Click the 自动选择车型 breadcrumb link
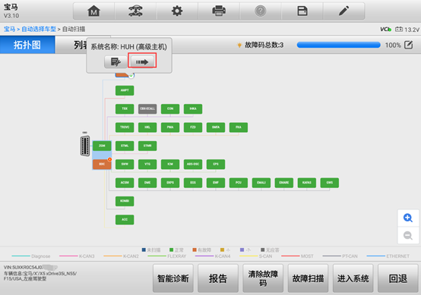Viewport: 421px width, 295px height. coord(39,29)
